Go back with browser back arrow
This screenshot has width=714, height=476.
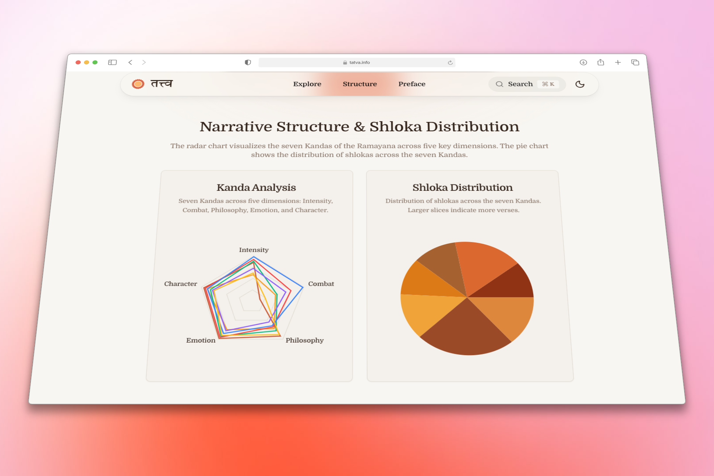130,62
